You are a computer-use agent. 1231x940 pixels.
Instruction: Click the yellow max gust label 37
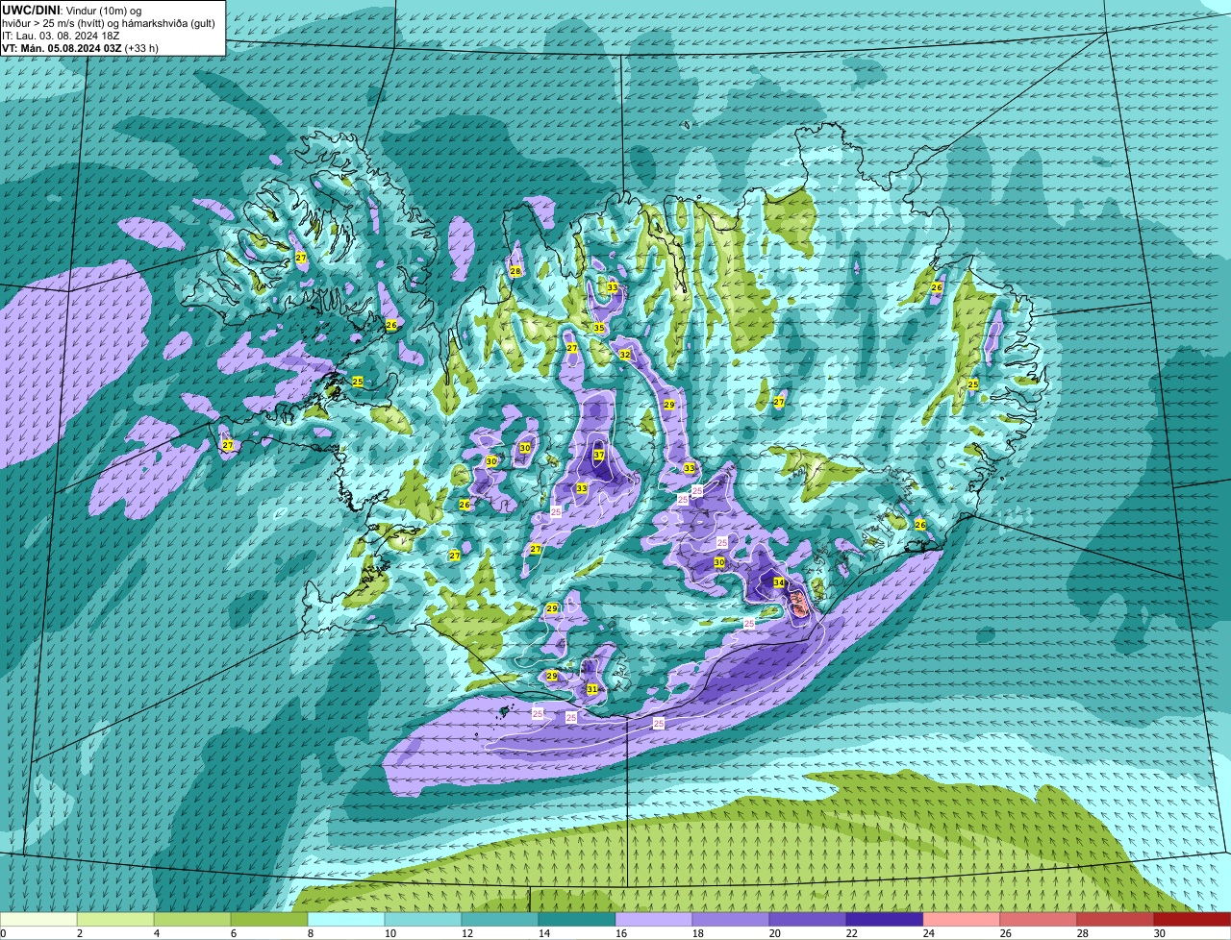(x=598, y=455)
